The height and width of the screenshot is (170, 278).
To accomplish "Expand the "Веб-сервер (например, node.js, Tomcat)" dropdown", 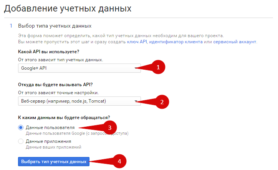I will 79,101.
